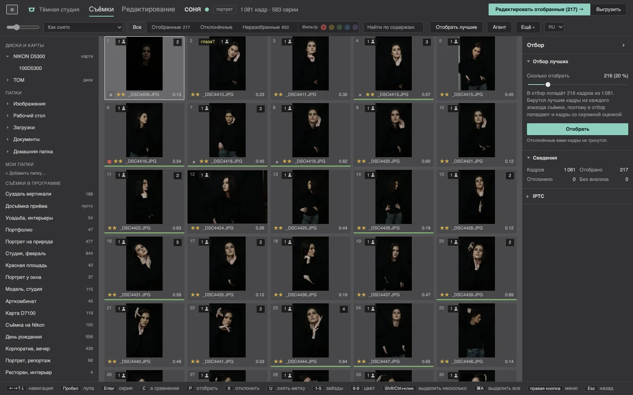This screenshot has width=633, height=395.
Task: Toggle the purple color filter
Action: 355,27
